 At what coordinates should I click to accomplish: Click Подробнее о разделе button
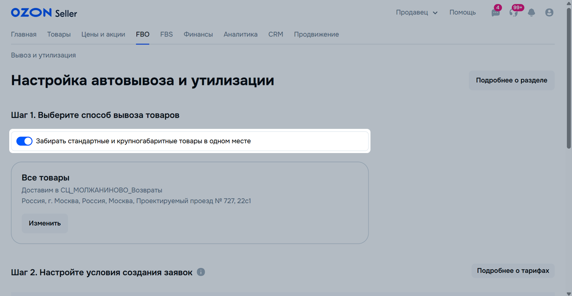(x=511, y=80)
